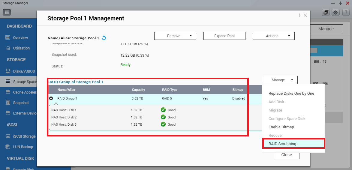Maximize the Storage Manager window
Viewport: 352px width, 170px height.
pos(340,3)
